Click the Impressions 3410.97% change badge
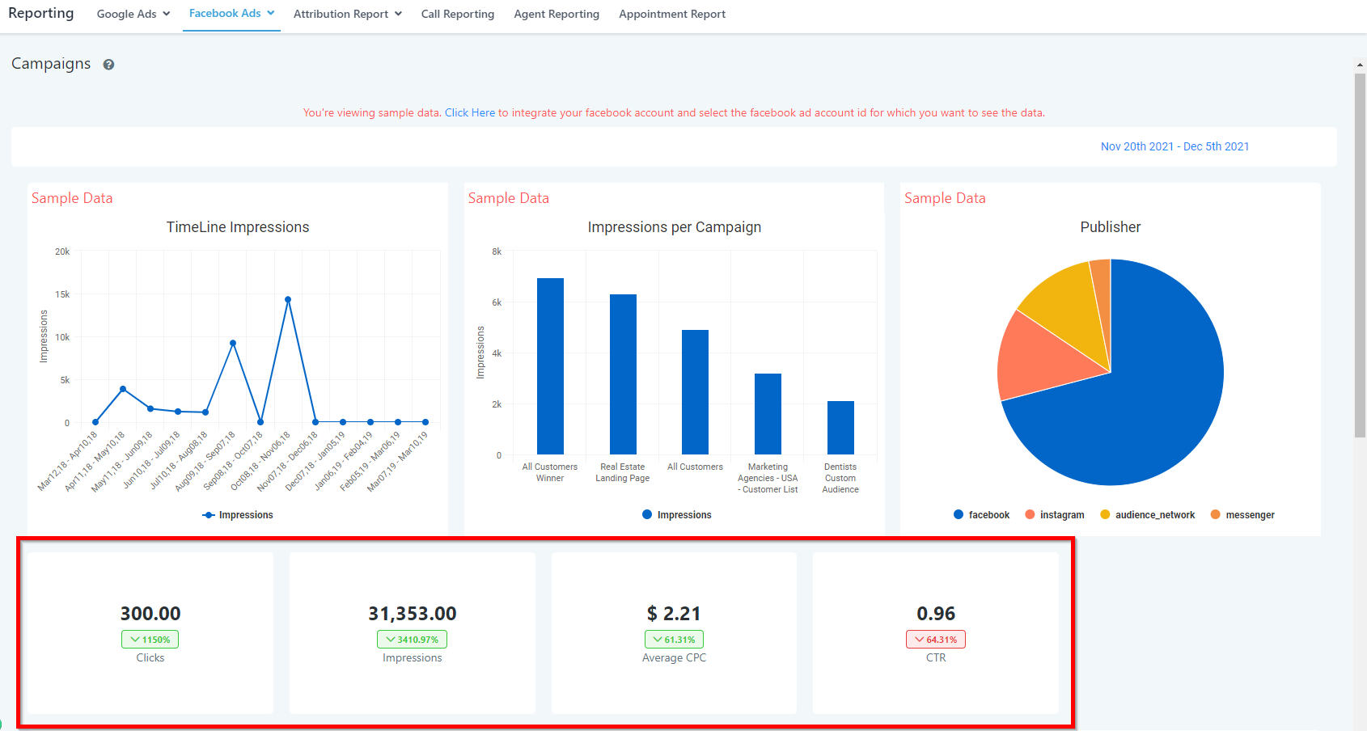The width and height of the screenshot is (1367, 731). click(412, 640)
